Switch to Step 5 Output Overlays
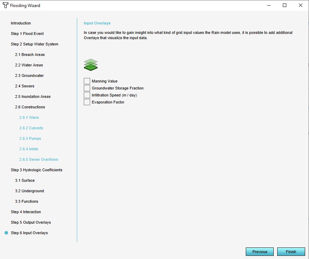The width and height of the screenshot is (309, 259). click(31, 222)
